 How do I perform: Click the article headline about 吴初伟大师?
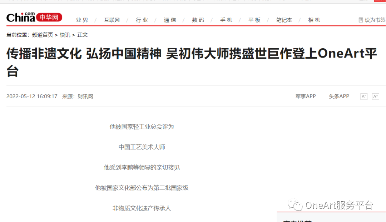coord(192,62)
